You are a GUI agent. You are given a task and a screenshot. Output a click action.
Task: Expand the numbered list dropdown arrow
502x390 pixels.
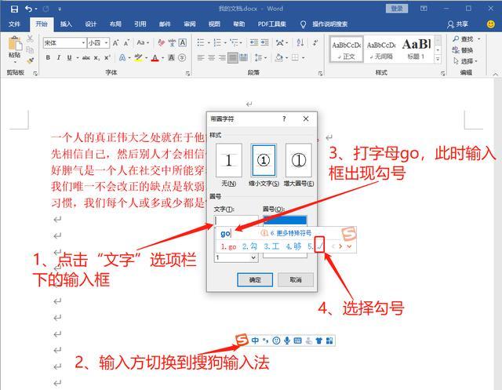[x=225, y=42]
